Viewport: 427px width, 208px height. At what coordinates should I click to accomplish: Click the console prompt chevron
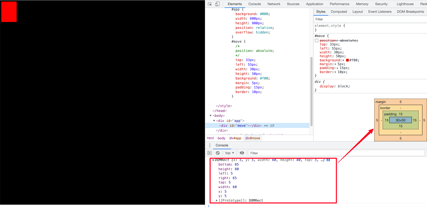pos(209,206)
